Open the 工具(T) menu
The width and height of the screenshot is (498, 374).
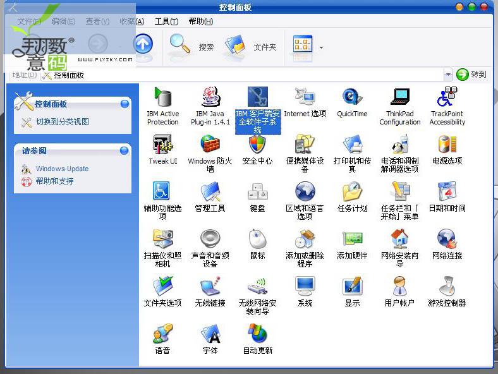tap(166, 21)
